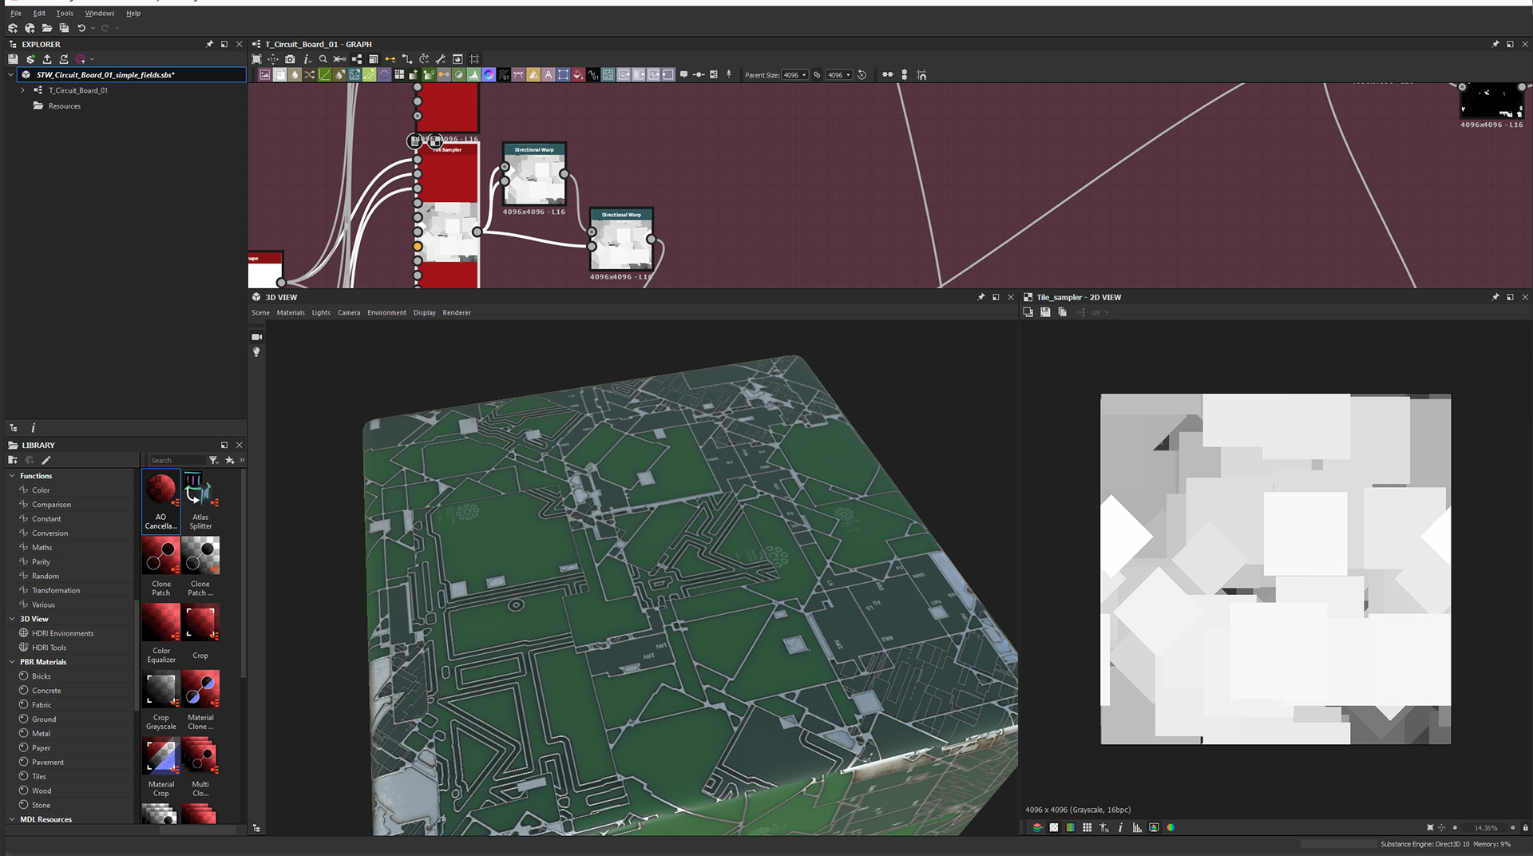Collapse the Functions library category
The width and height of the screenshot is (1533, 856).
(12, 476)
